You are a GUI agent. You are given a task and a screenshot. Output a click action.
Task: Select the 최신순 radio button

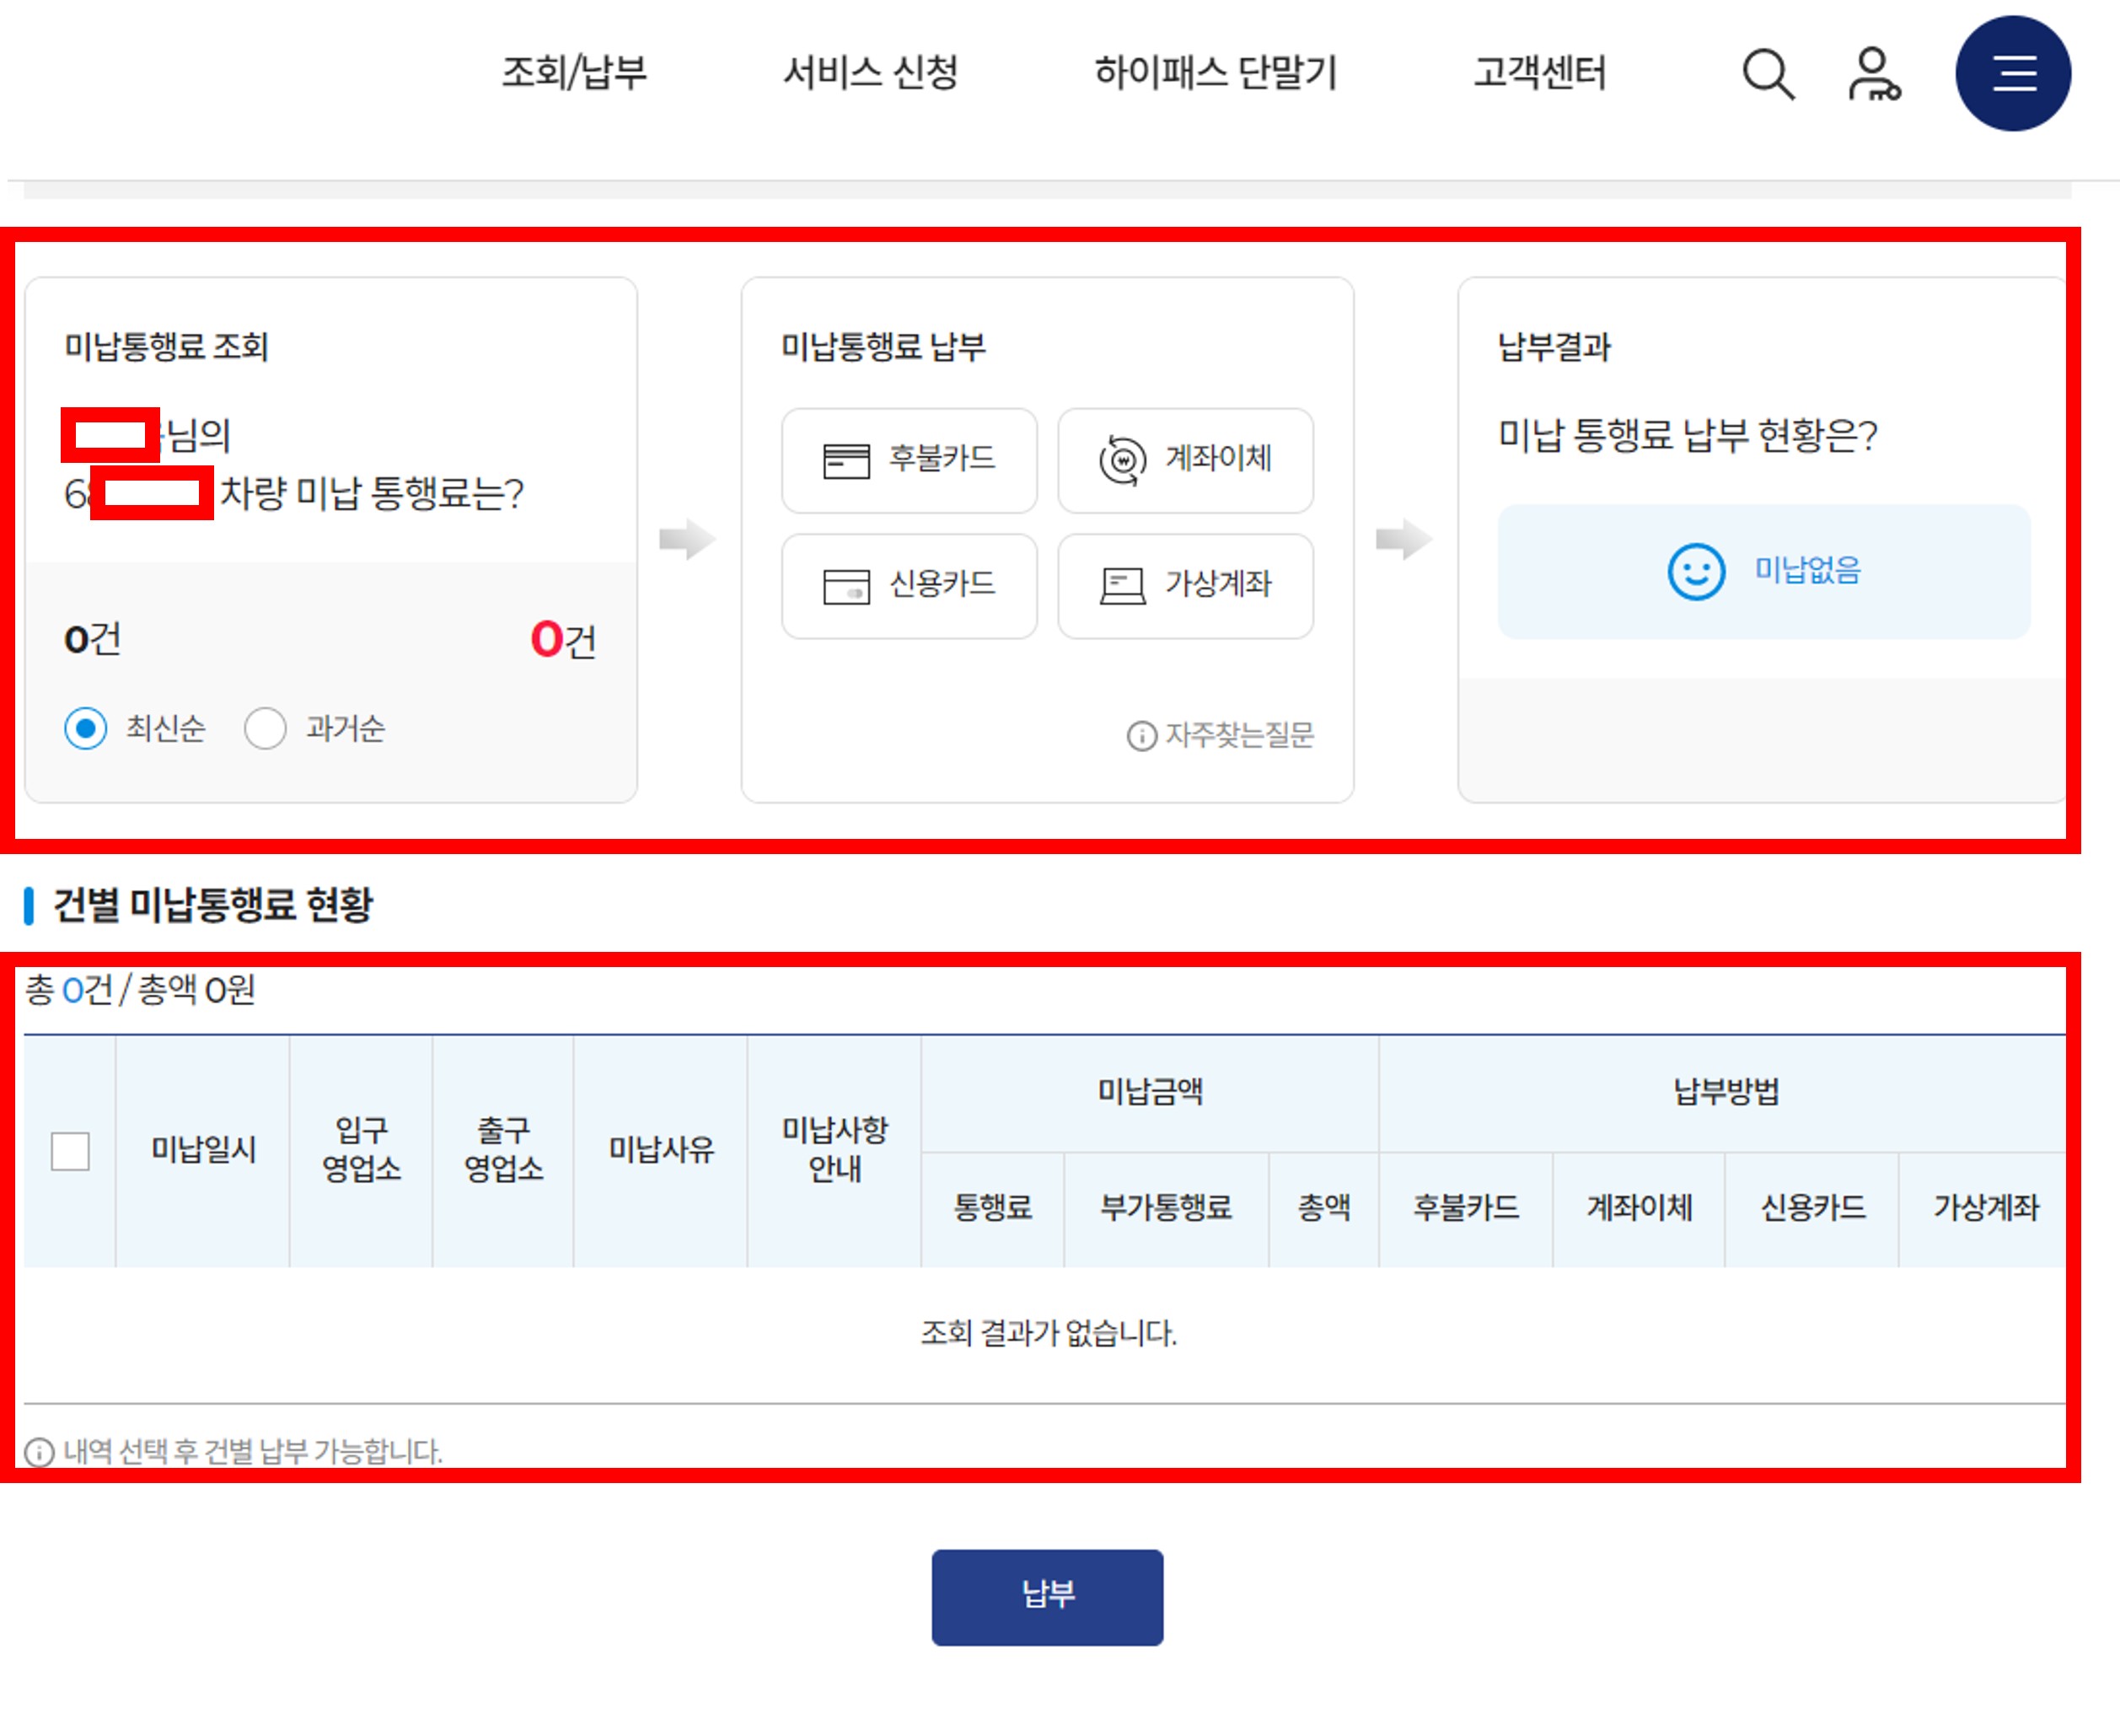click(85, 728)
